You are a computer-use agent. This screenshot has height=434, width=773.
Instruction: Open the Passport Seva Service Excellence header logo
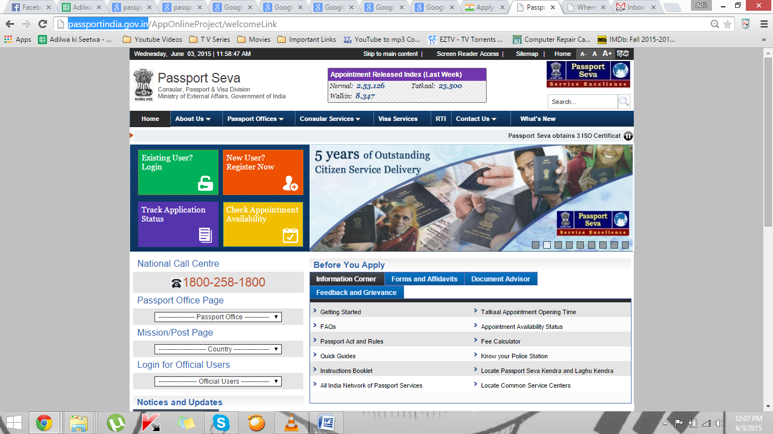coord(588,75)
